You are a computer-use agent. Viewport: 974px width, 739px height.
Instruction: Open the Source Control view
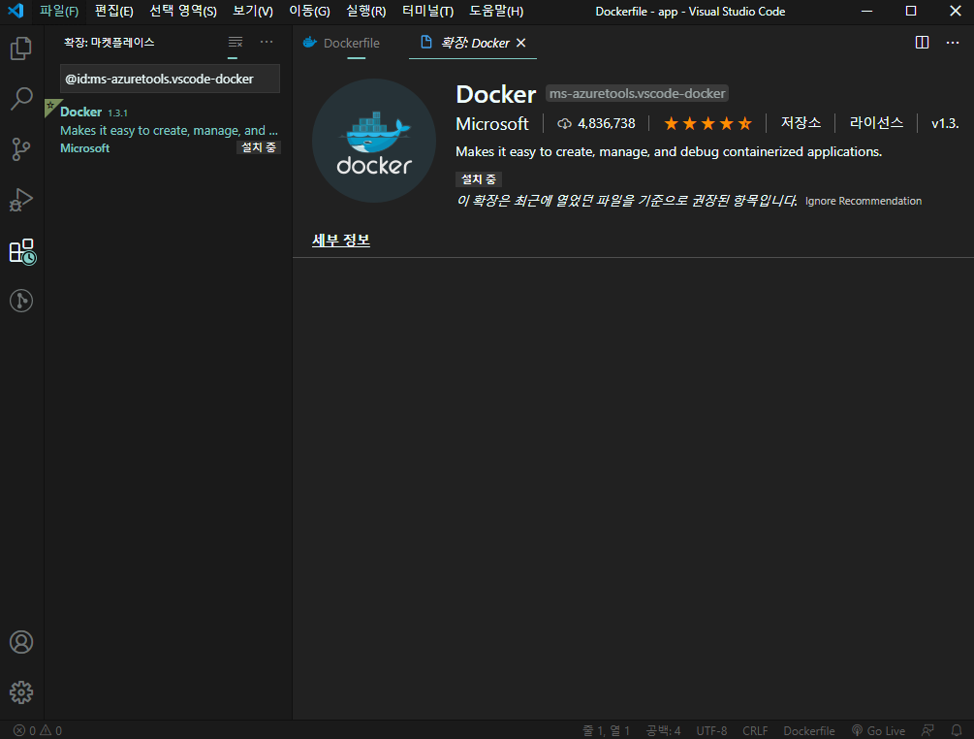pyautogui.click(x=21, y=149)
